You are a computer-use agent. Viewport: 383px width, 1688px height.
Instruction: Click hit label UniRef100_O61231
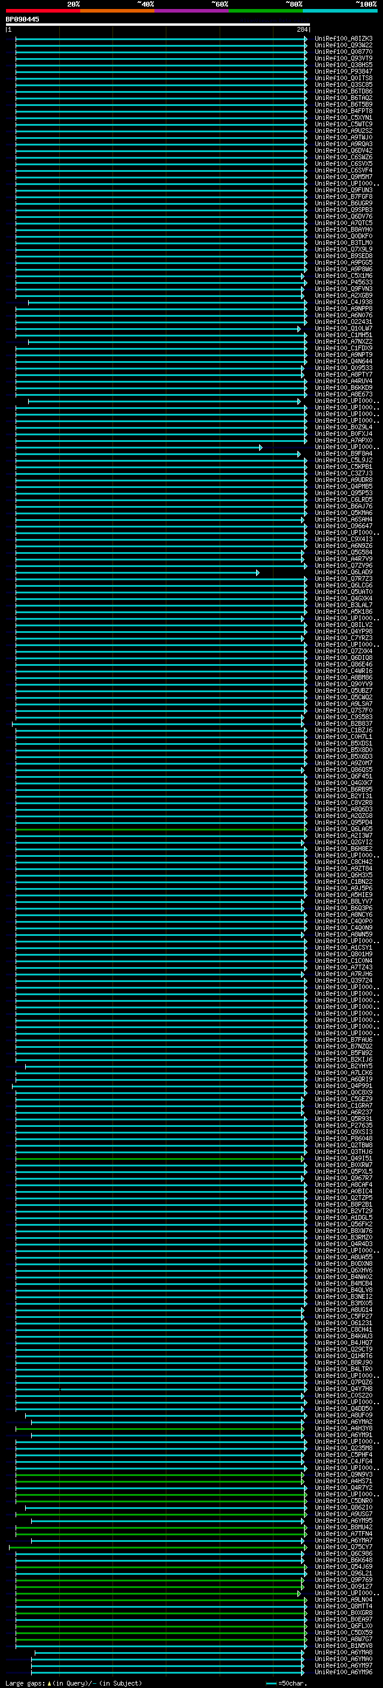[344, 1323]
